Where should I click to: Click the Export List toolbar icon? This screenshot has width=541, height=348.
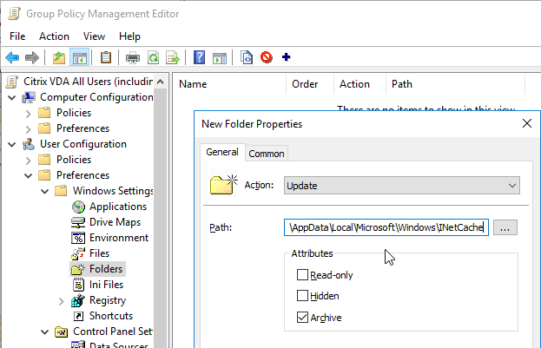(x=173, y=57)
